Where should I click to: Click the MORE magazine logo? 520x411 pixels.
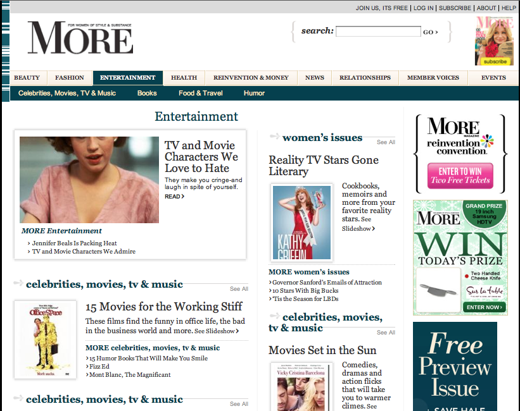79,38
